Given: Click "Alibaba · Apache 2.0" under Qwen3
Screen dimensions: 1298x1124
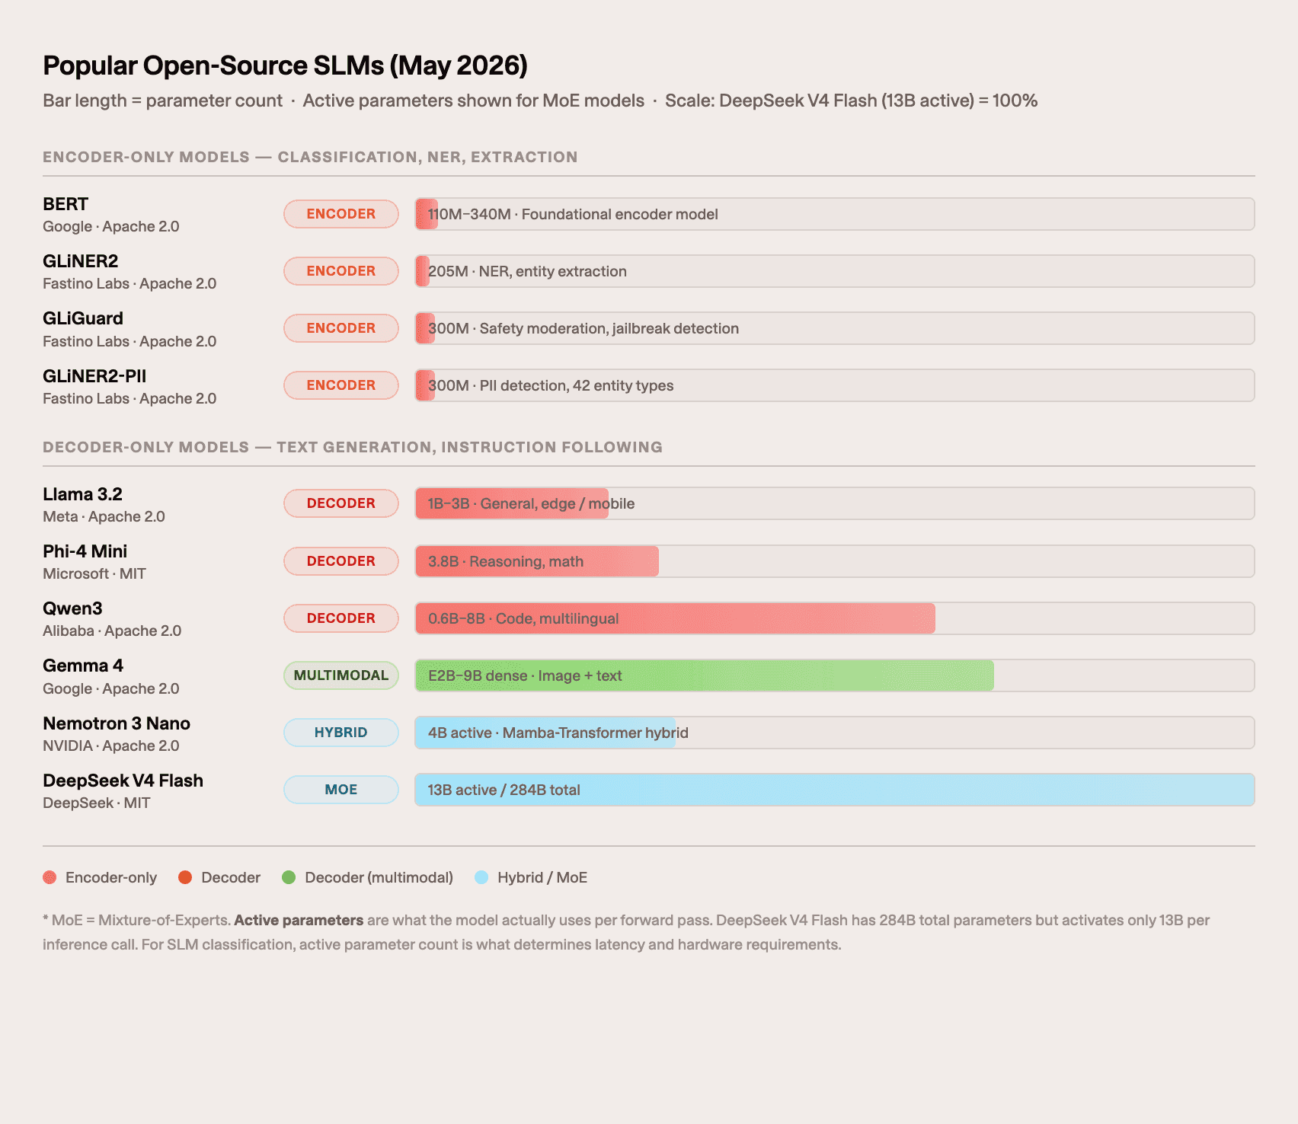Looking at the screenshot, I should coord(112,631).
